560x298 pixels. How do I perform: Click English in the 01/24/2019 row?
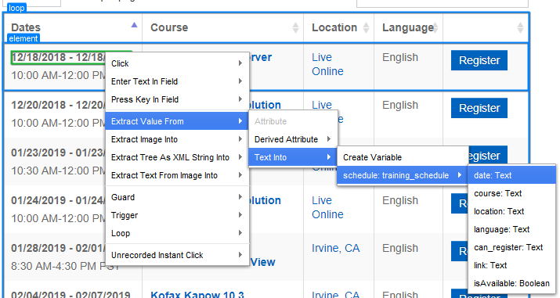(x=400, y=201)
